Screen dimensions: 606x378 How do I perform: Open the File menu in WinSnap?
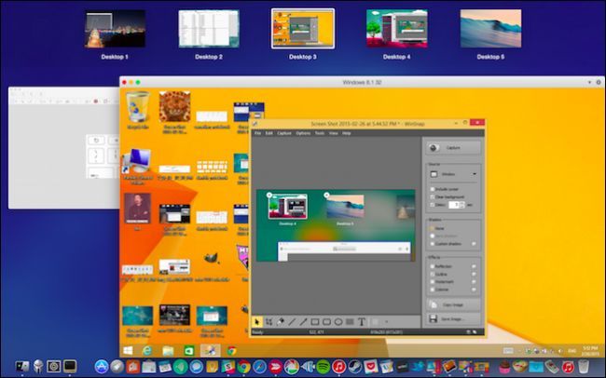click(x=257, y=133)
